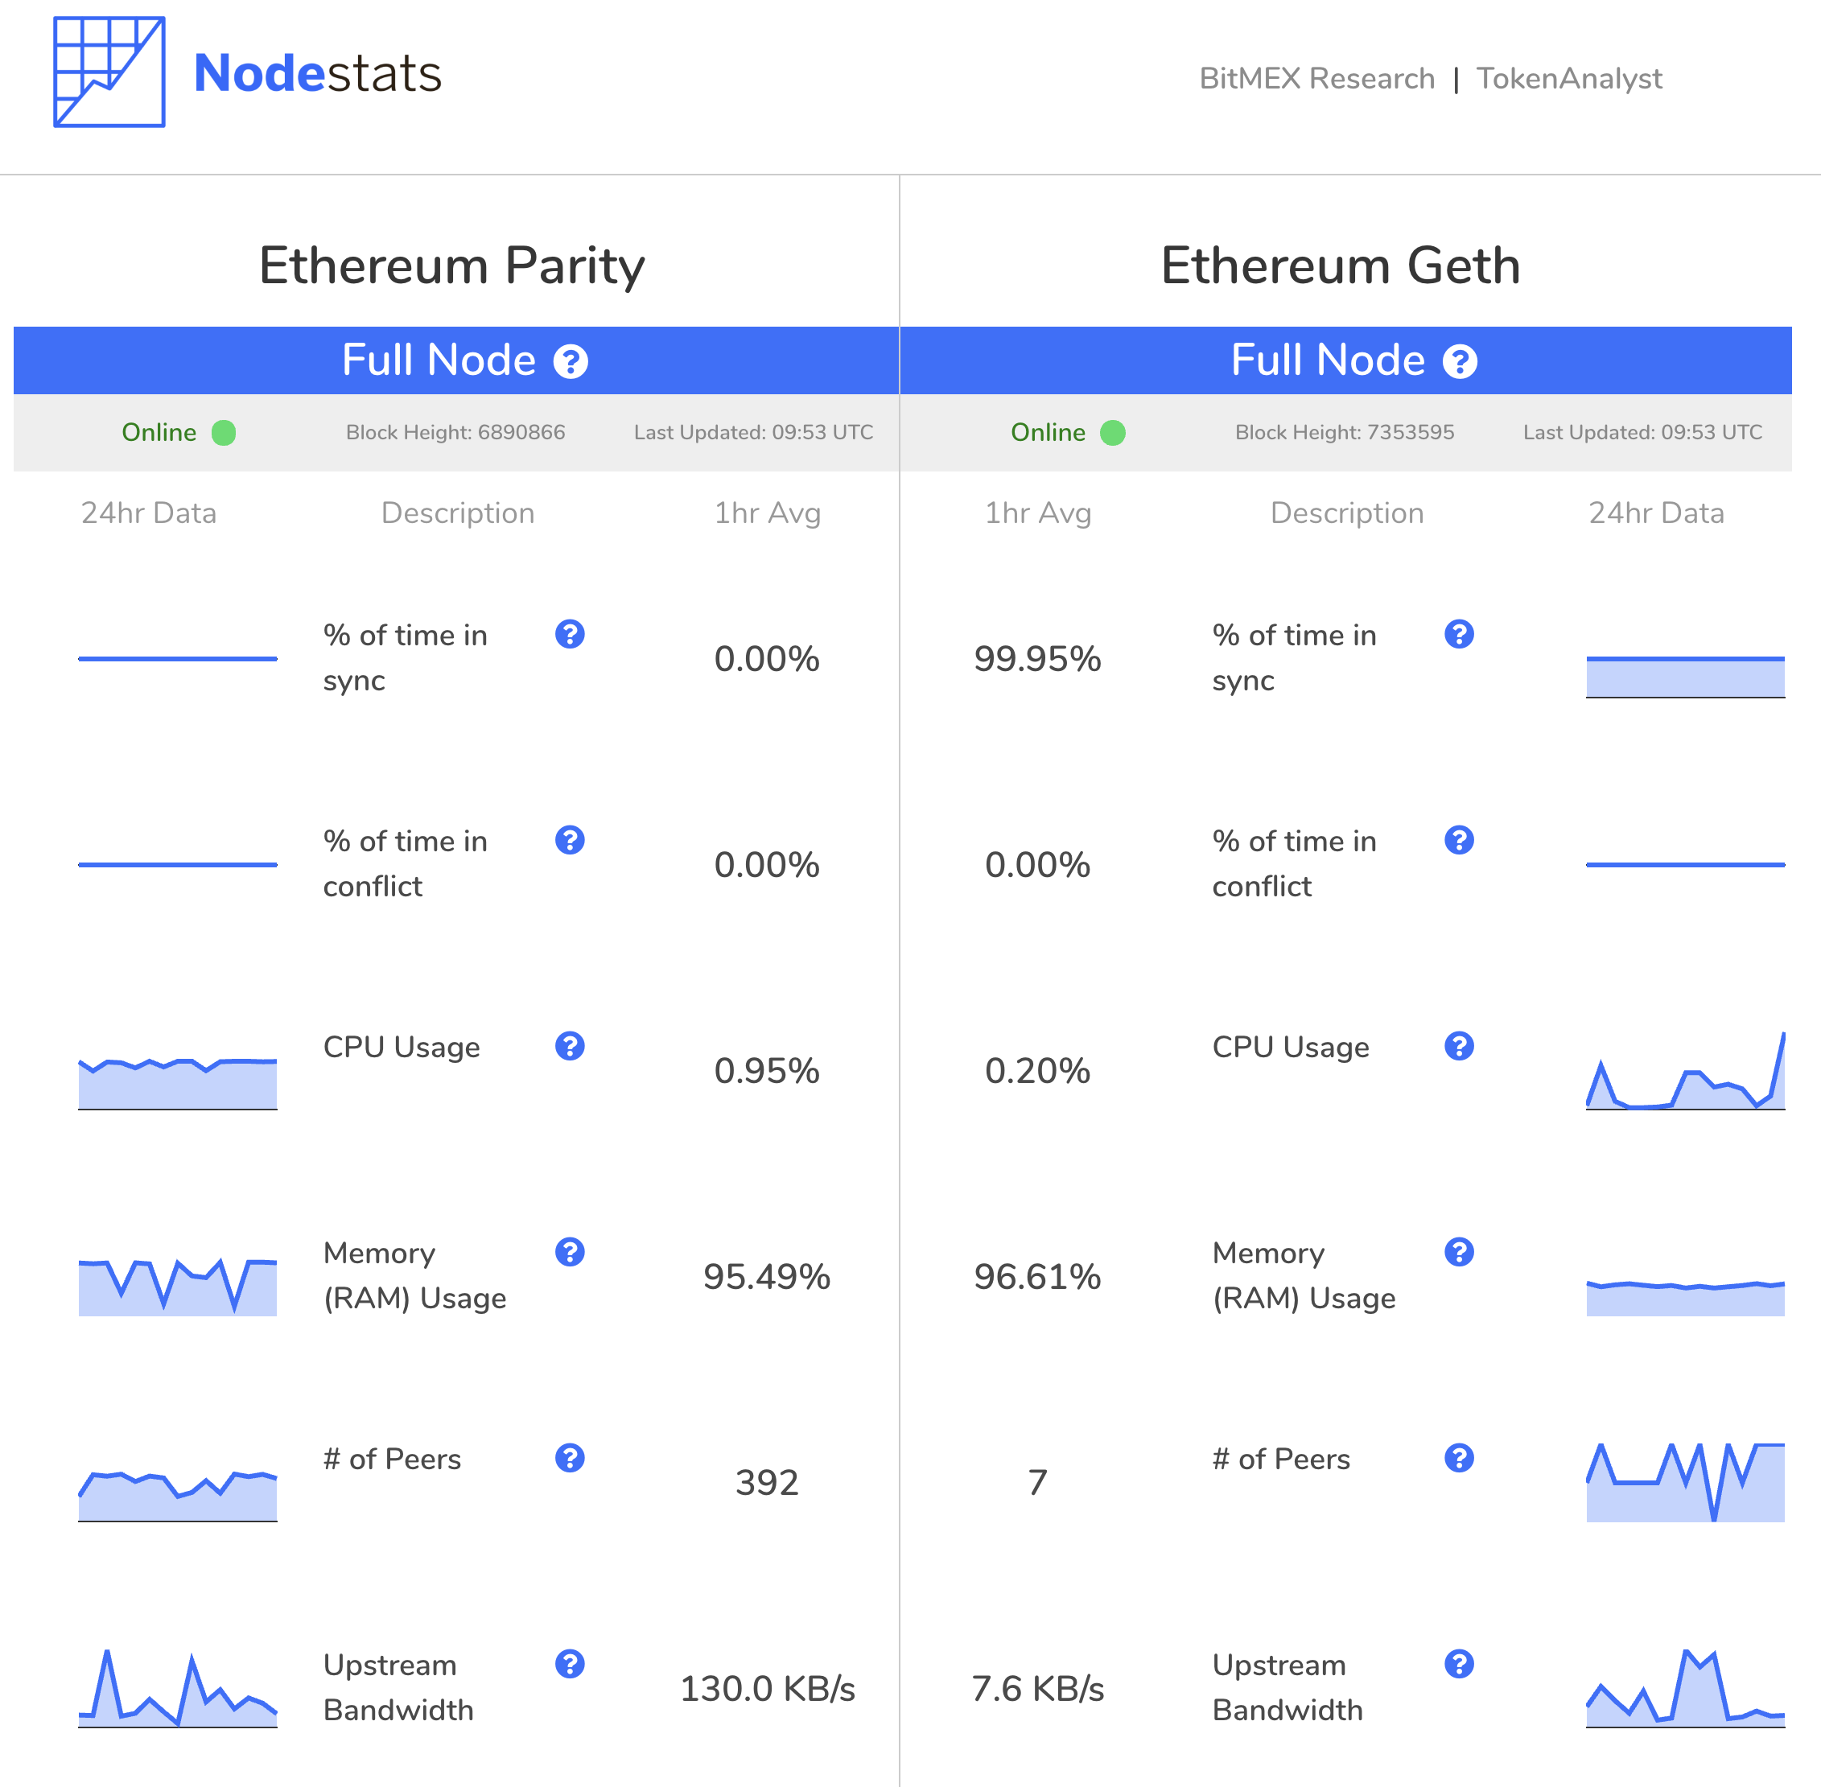Click Geth sync value 99.95%
Viewport: 1821px width, 1787px height.
pyautogui.click(x=1037, y=659)
